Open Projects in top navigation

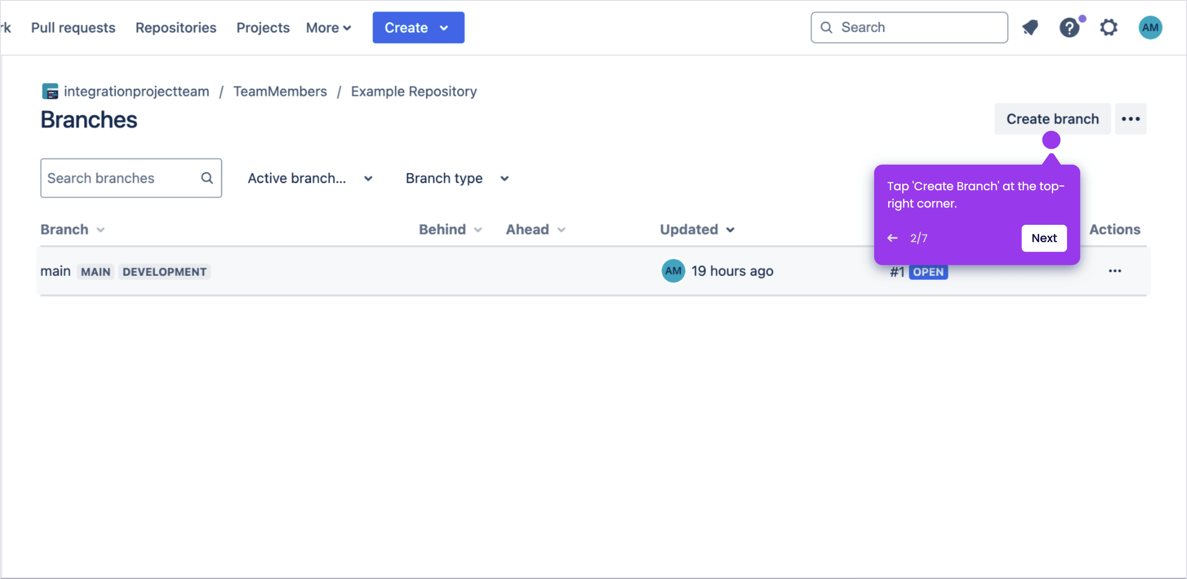pos(263,28)
